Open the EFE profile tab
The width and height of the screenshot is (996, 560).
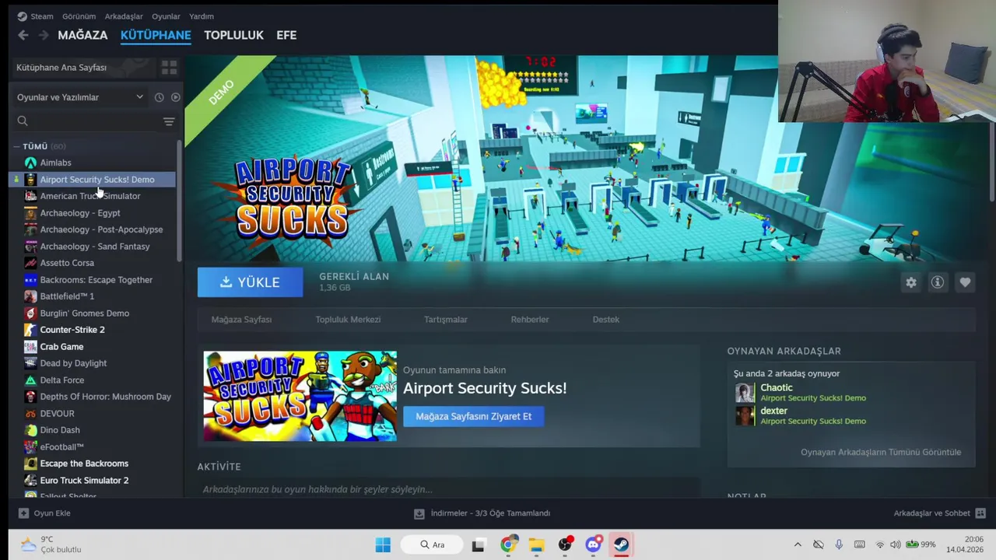point(286,35)
